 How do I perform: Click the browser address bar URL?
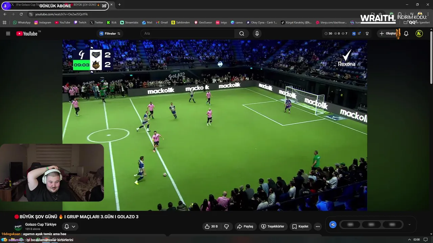61,14
